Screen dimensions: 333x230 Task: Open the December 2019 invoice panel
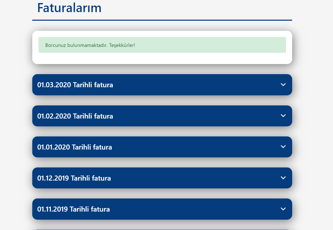pyautogui.click(x=162, y=178)
